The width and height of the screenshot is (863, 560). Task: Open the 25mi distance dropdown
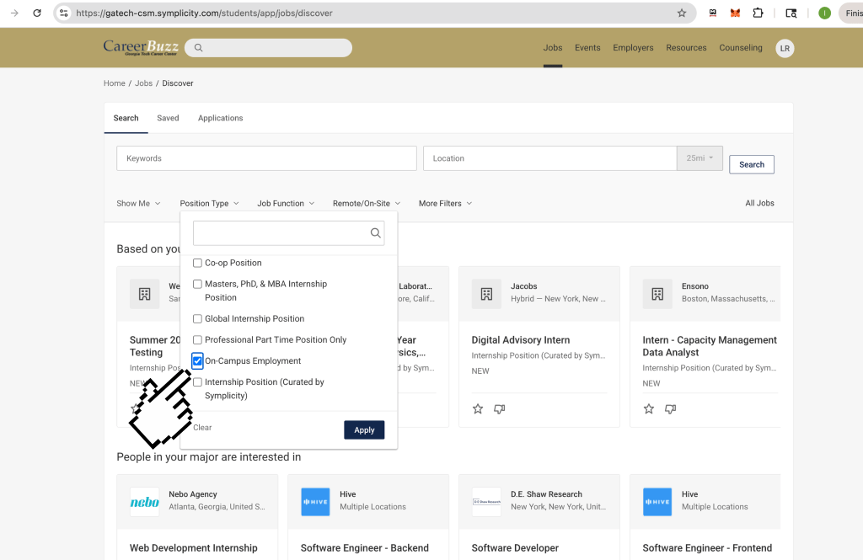point(700,158)
